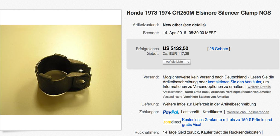The width and height of the screenshot is (280, 136).
Task: Click the PayPal logo icon
Action: [x=171, y=112]
